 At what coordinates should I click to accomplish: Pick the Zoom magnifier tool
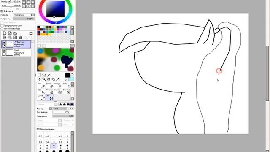44,79
